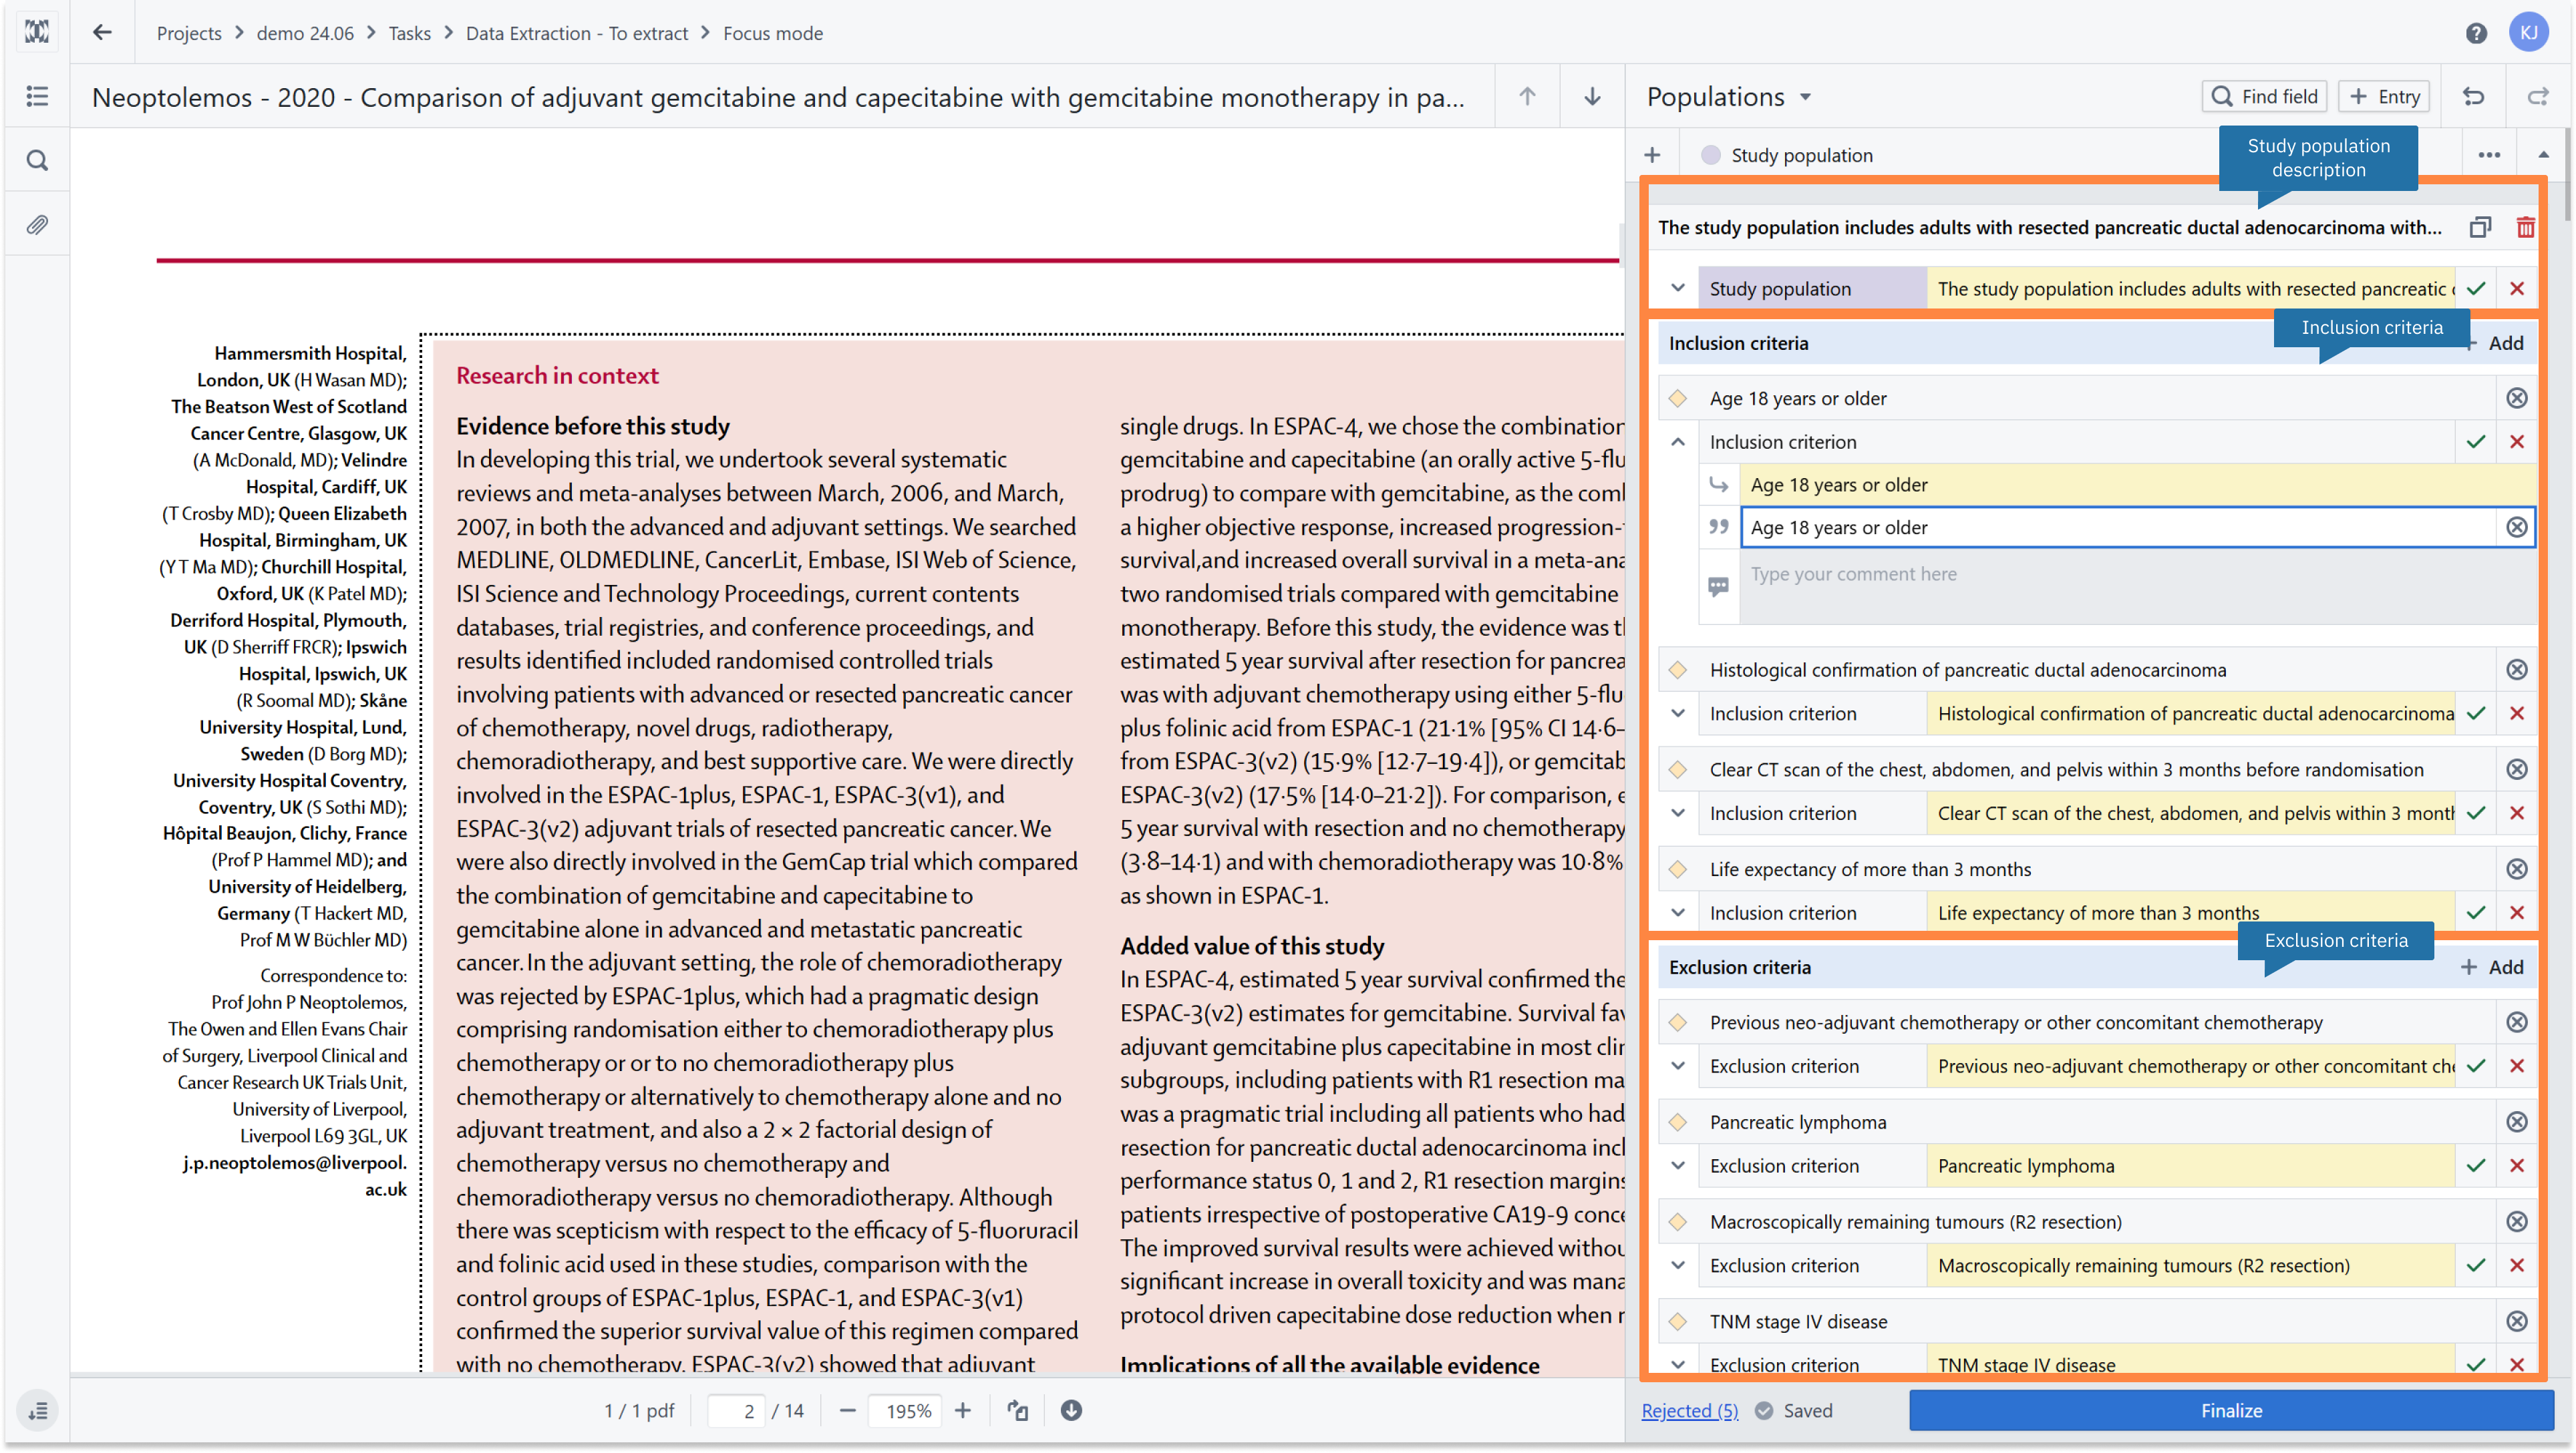Expand the Pancreatic lymphoma criterion chevron
The width and height of the screenshot is (2576, 1453).
1678,1165
